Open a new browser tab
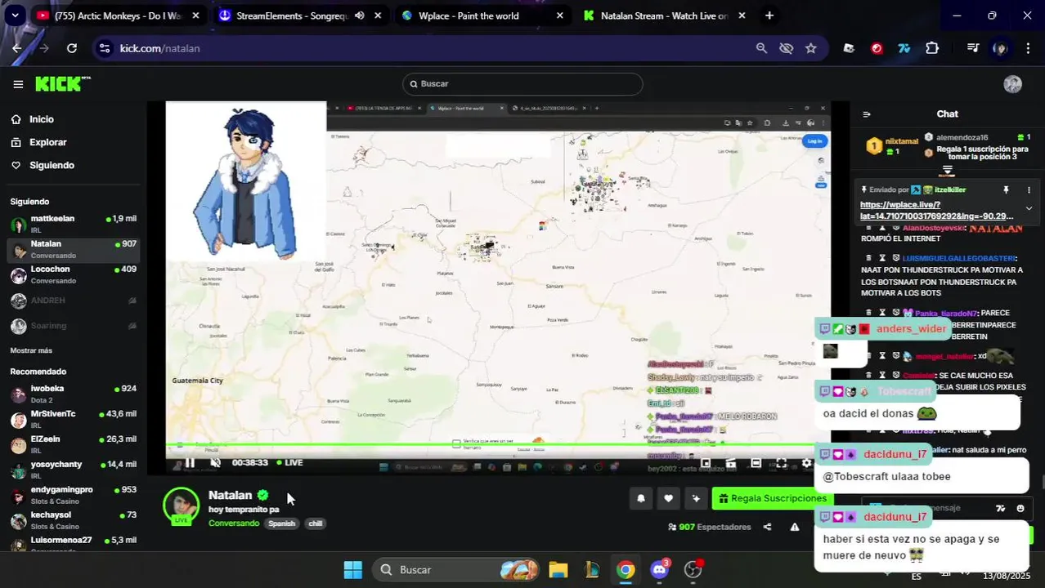 click(x=769, y=16)
